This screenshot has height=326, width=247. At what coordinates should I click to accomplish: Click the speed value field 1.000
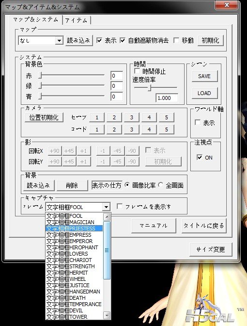(167, 98)
